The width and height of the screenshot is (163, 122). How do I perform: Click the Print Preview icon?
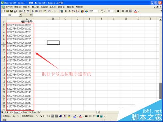pyautogui.click(x=24, y=11)
